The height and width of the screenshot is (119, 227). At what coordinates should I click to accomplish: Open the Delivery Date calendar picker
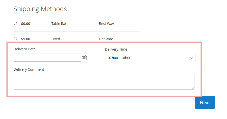84,58
